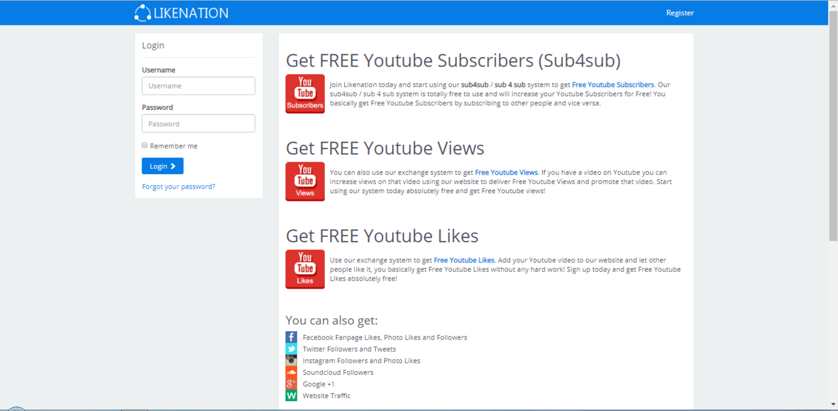The height and width of the screenshot is (411, 838).
Task: Click the YouTube Subscribers red icon
Action: (305, 94)
